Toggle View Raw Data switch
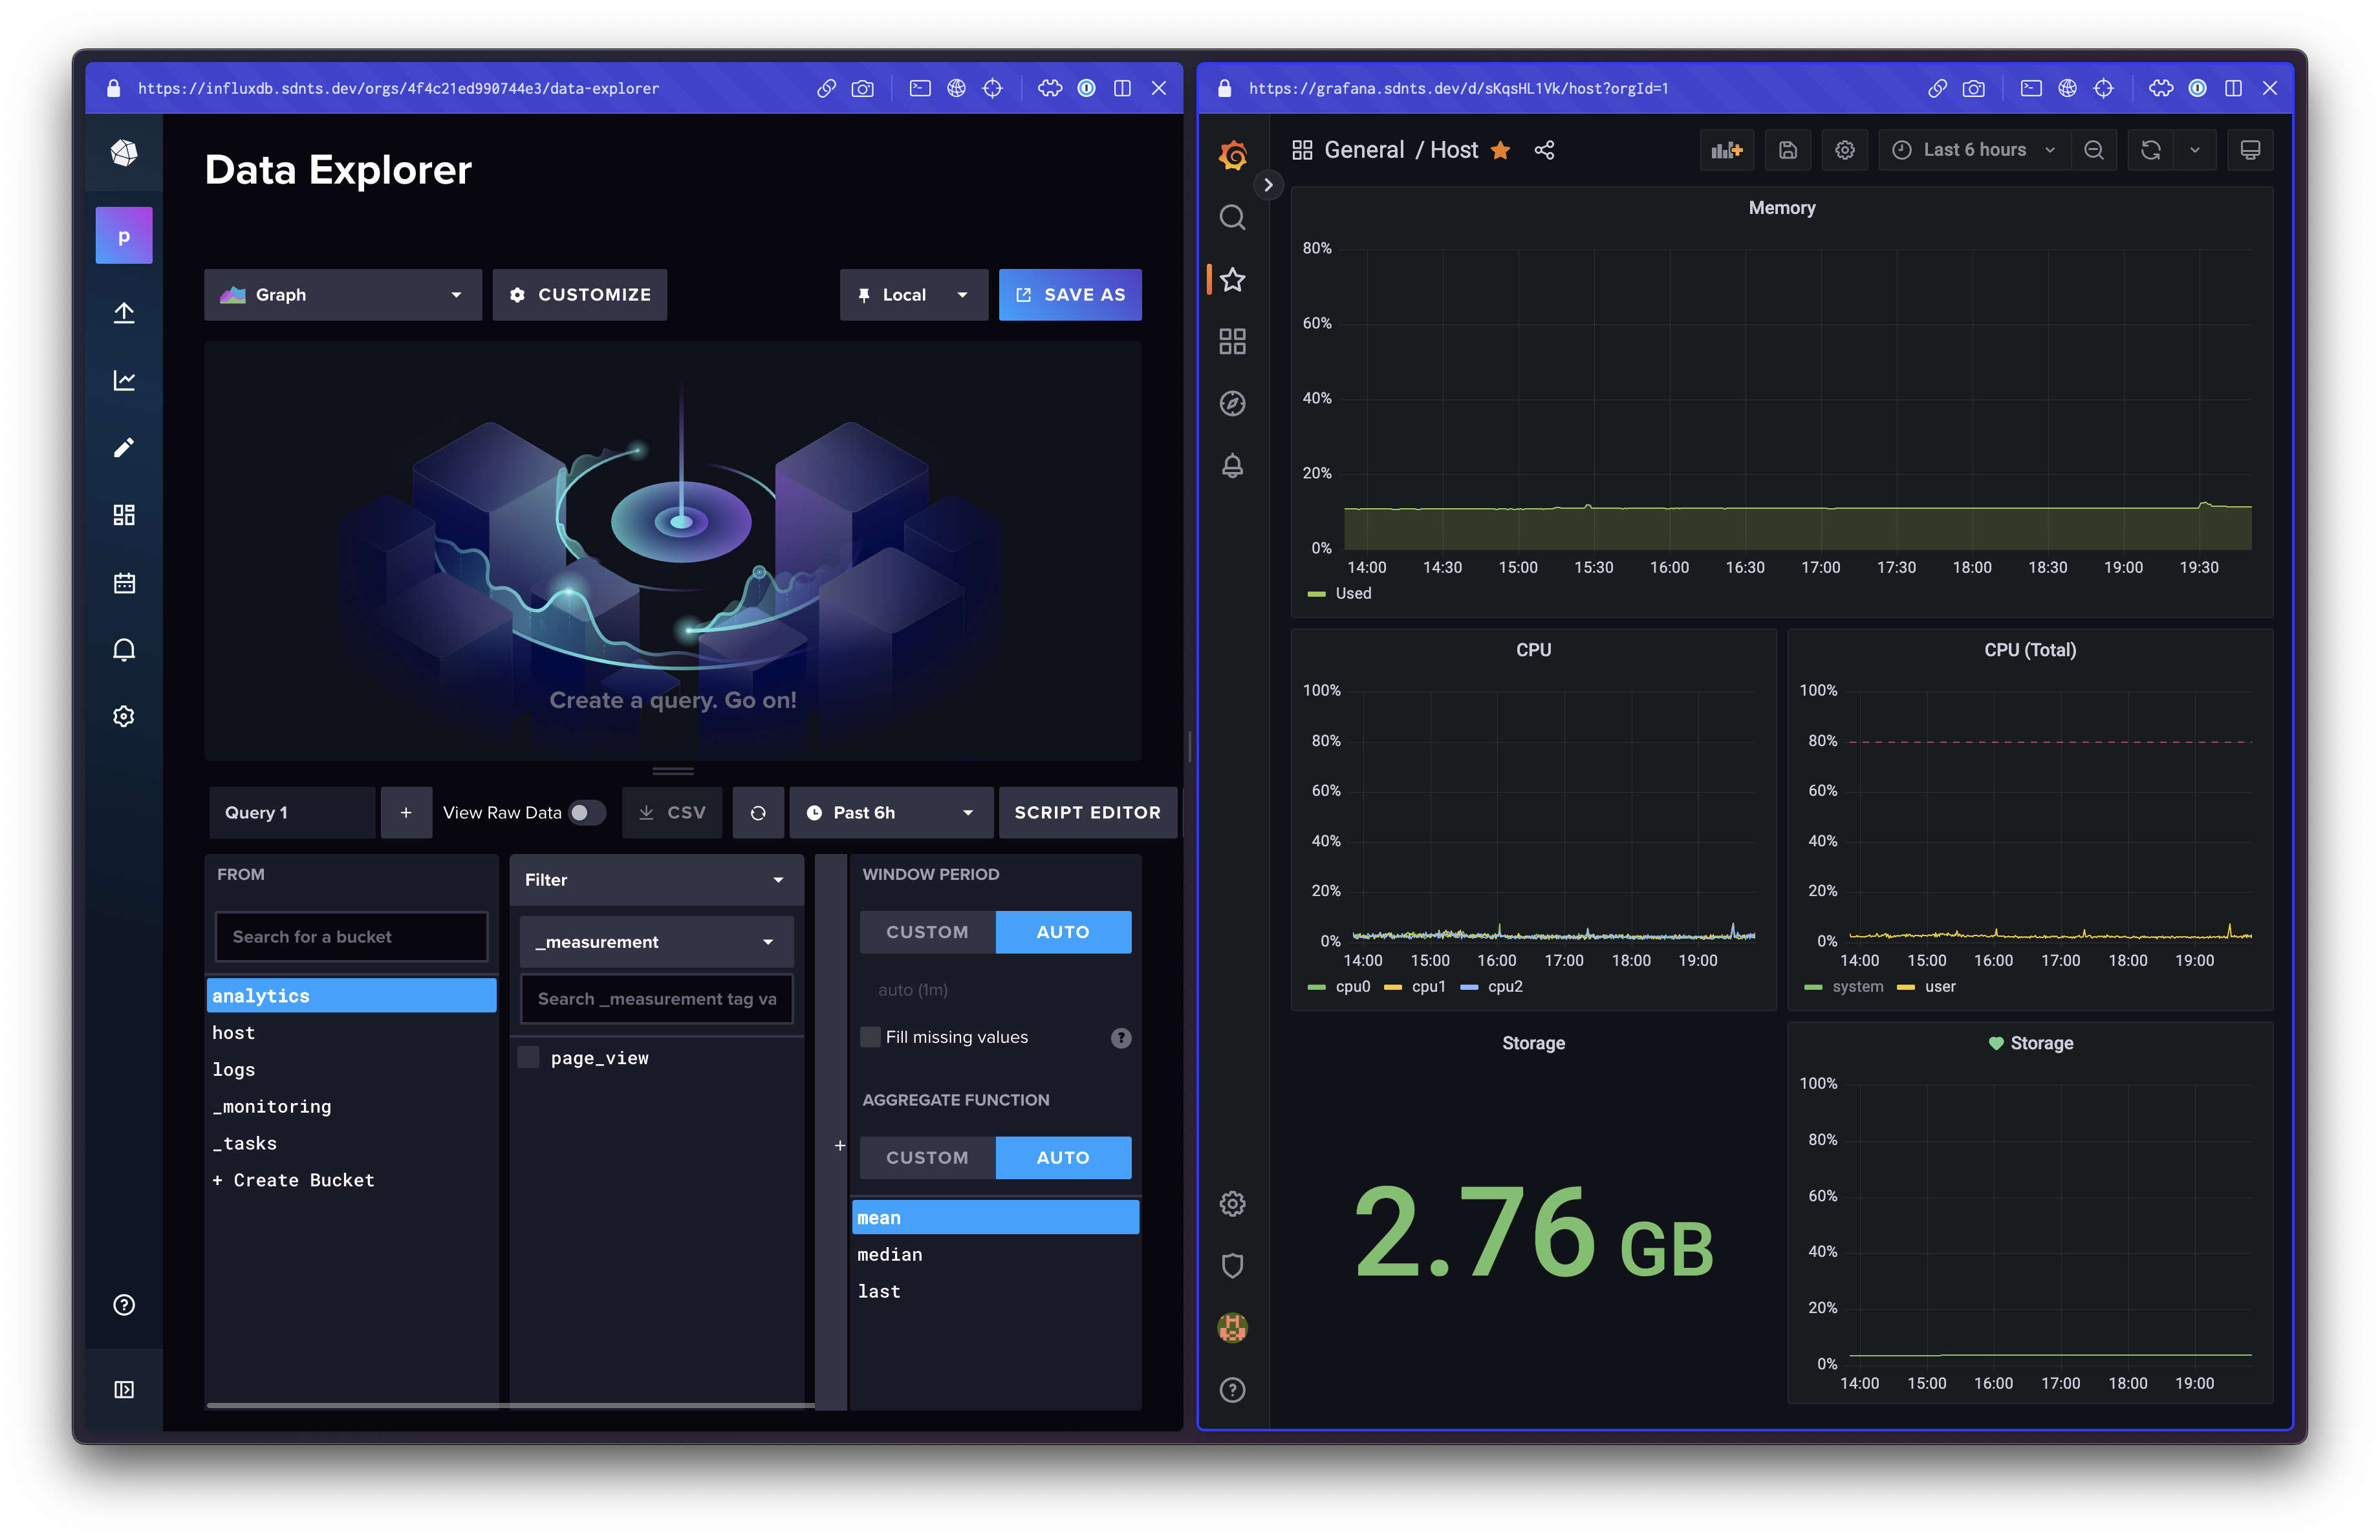This screenshot has height=1540, width=2380. [x=587, y=813]
